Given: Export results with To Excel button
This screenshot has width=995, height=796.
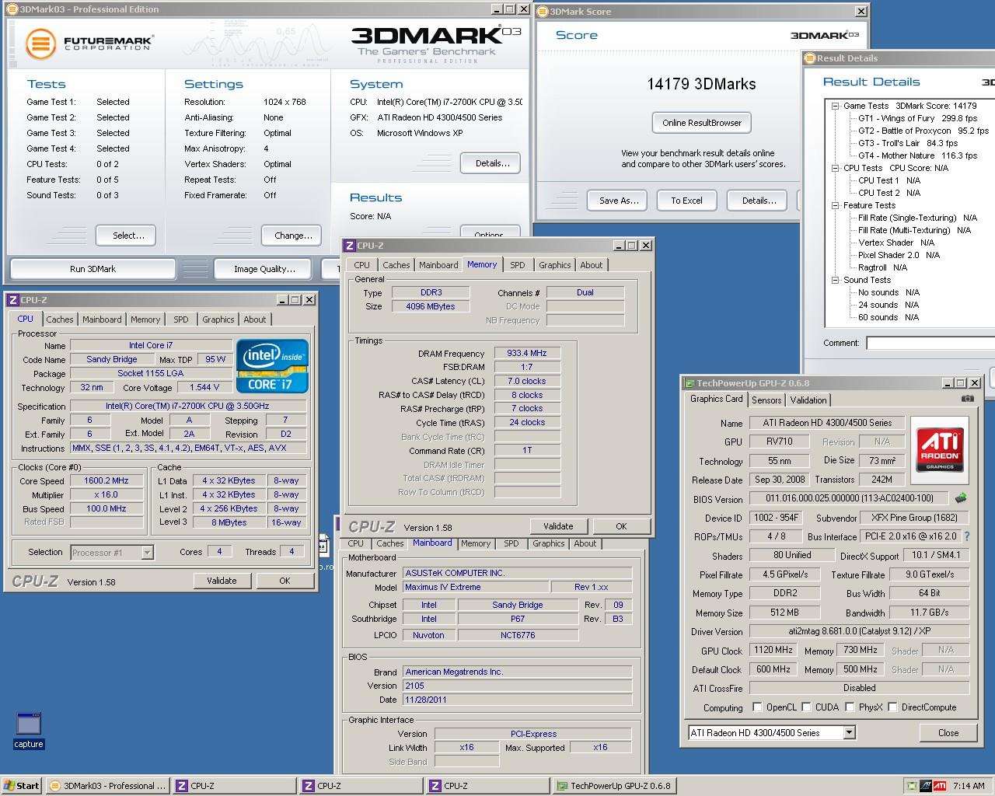Looking at the screenshot, I should [x=686, y=201].
